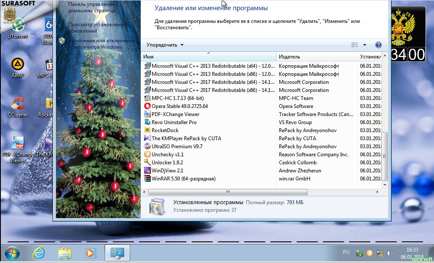Click publisher RePack by CUTA

[x=297, y=138]
